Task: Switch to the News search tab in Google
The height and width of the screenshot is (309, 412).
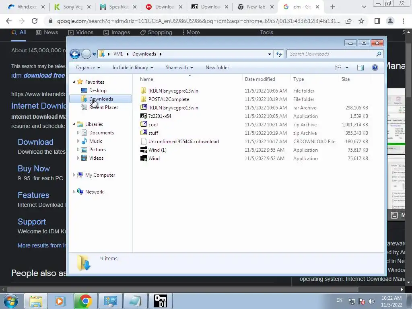Action: point(47,32)
